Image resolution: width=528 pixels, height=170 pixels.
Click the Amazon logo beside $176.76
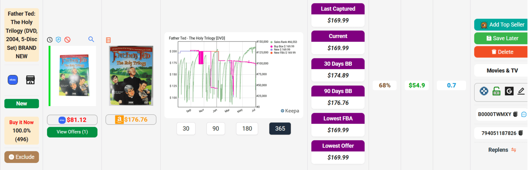click(x=119, y=120)
